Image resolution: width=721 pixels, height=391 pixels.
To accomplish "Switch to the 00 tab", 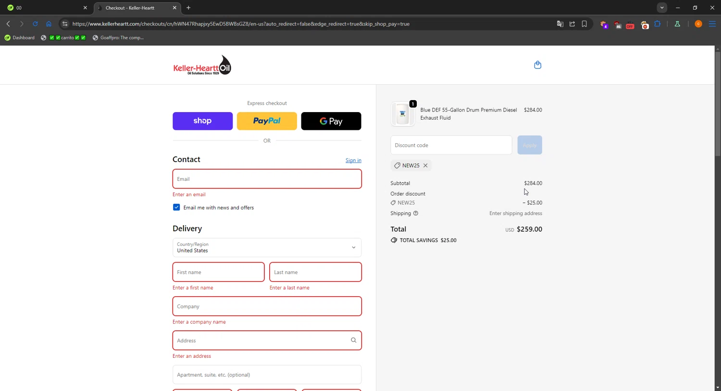I will (x=47, y=8).
